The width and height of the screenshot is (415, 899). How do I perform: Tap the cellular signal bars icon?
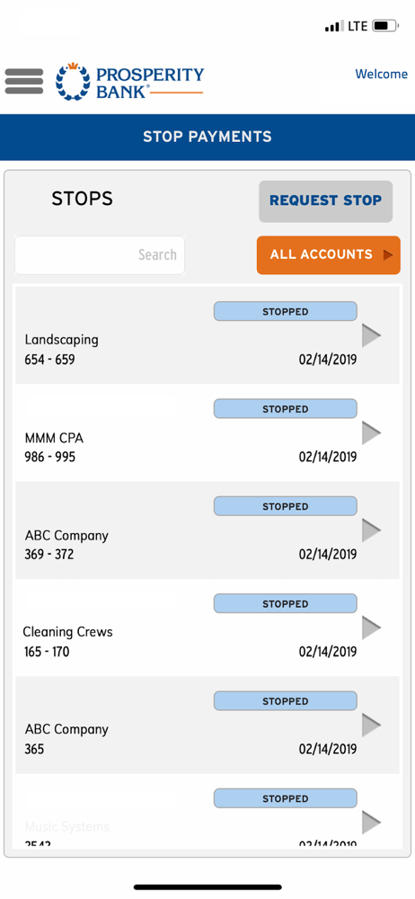click(335, 26)
